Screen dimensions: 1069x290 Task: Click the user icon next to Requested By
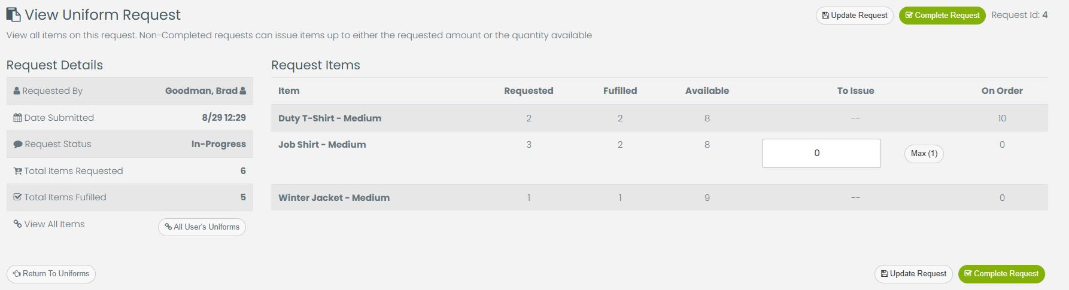coord(17,91)
